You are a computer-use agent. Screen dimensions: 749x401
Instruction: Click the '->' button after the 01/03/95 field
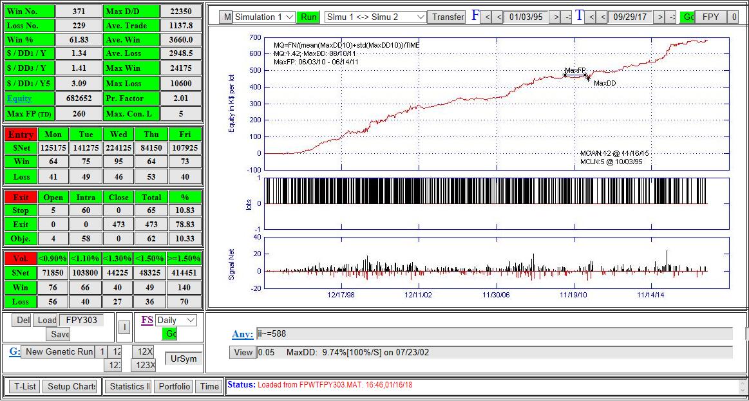point(567,17)
